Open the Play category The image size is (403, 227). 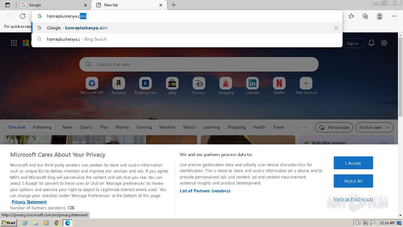pyautogui.click(x=104, y=127)
